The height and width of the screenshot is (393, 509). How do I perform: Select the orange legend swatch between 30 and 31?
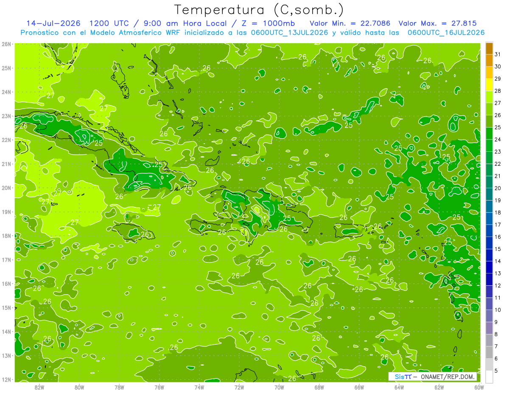[489, 61]
